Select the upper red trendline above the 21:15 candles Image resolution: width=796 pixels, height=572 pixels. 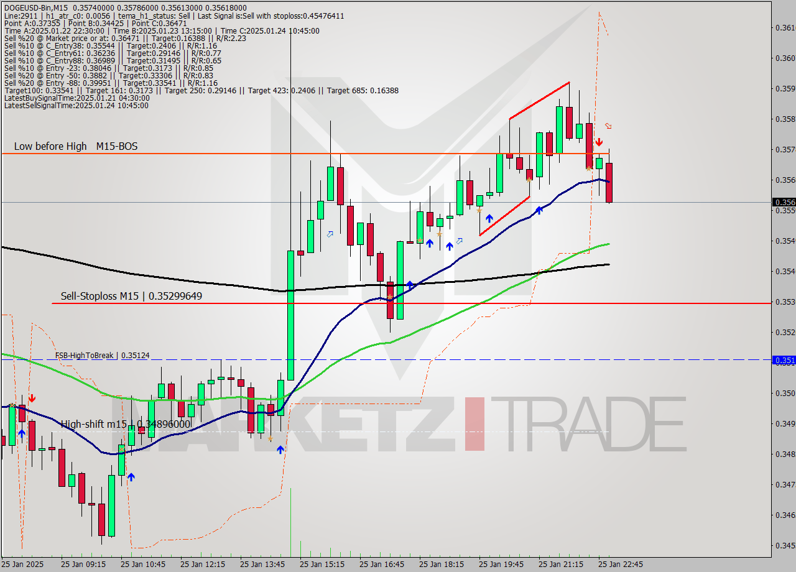[x=539, y=100]
